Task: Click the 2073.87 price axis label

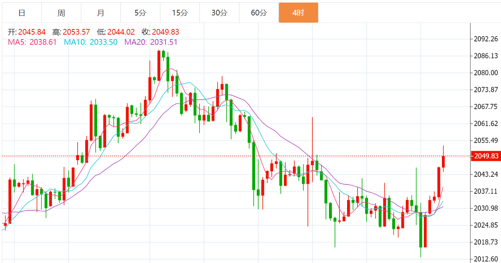Action: [x=487, y=90]
